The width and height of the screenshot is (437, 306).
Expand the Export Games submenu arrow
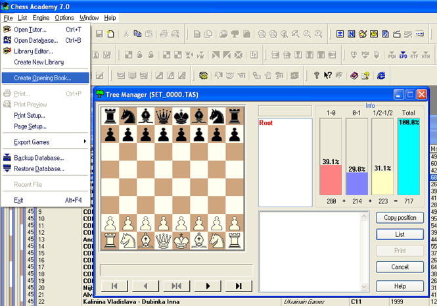pos(85,141)
